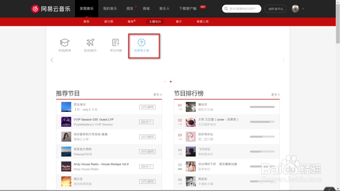The image size is (340, 191).
Task: Open 思念海洋 program cover thumbnail
Action: tap(66, 107)
